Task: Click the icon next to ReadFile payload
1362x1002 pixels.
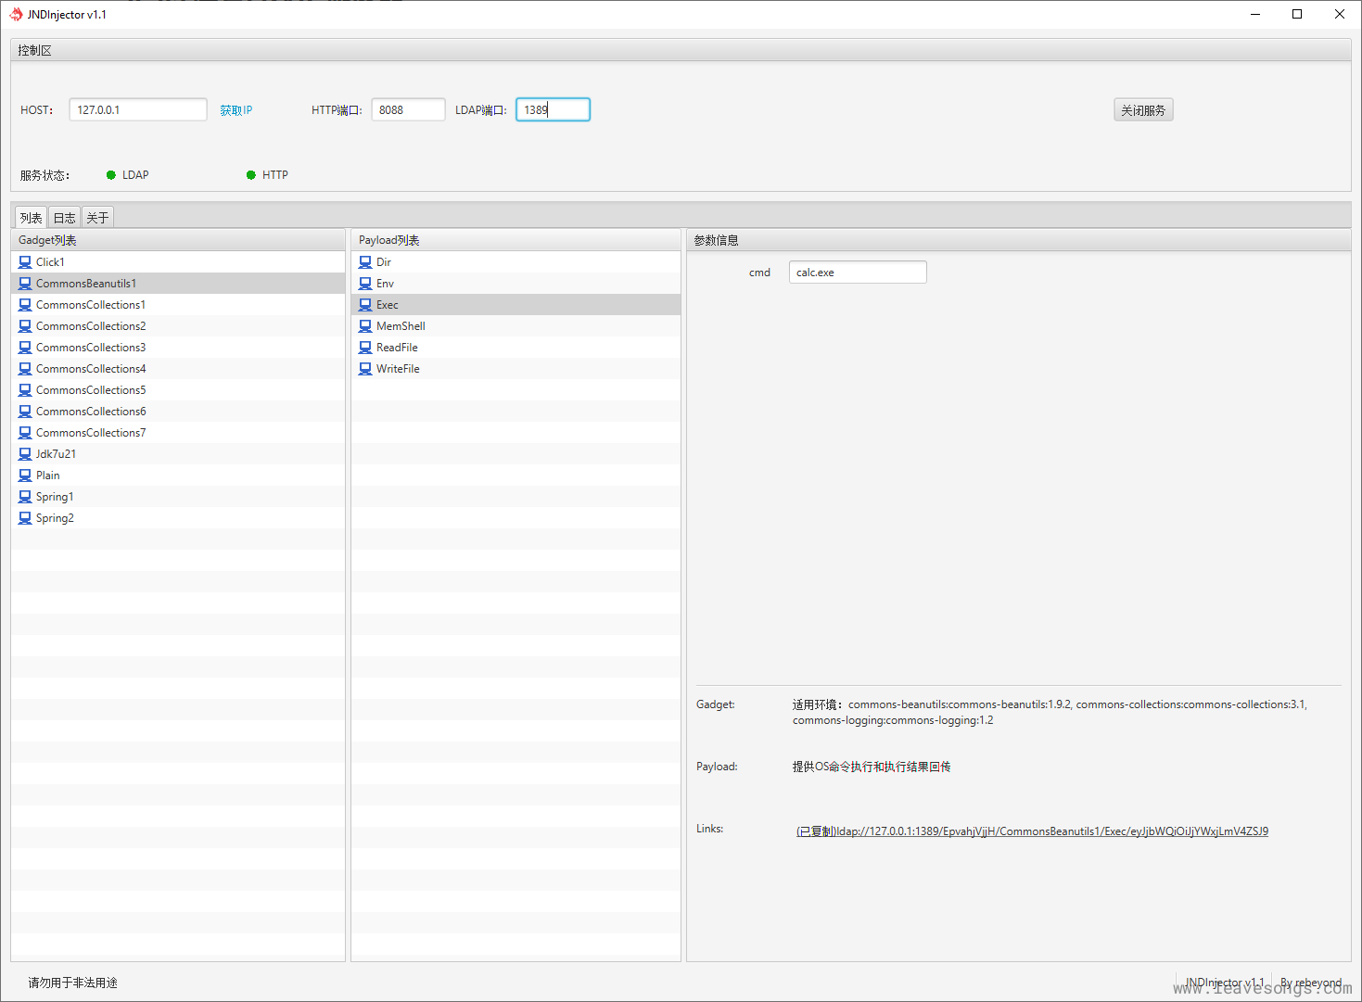Action: 365,348
